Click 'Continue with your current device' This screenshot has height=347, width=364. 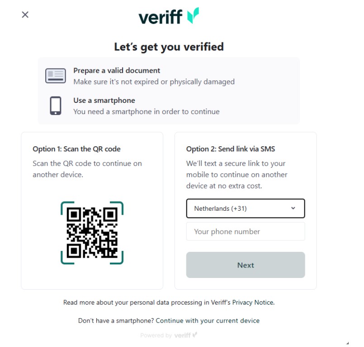[x=208, y=320]
